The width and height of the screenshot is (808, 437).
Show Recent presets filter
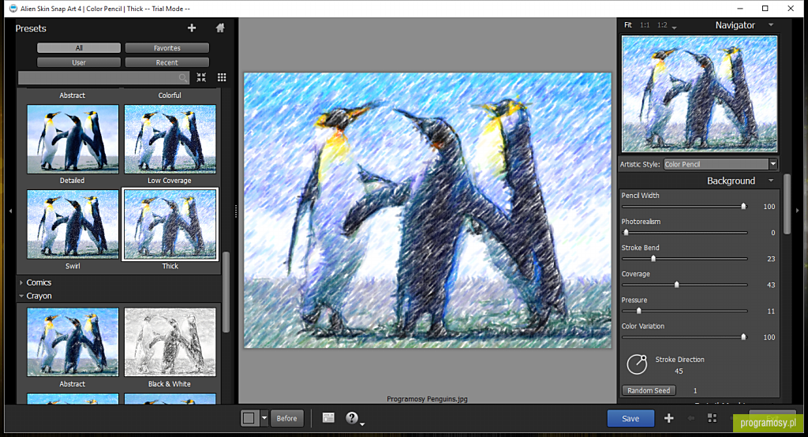click(x=167, y=62)
